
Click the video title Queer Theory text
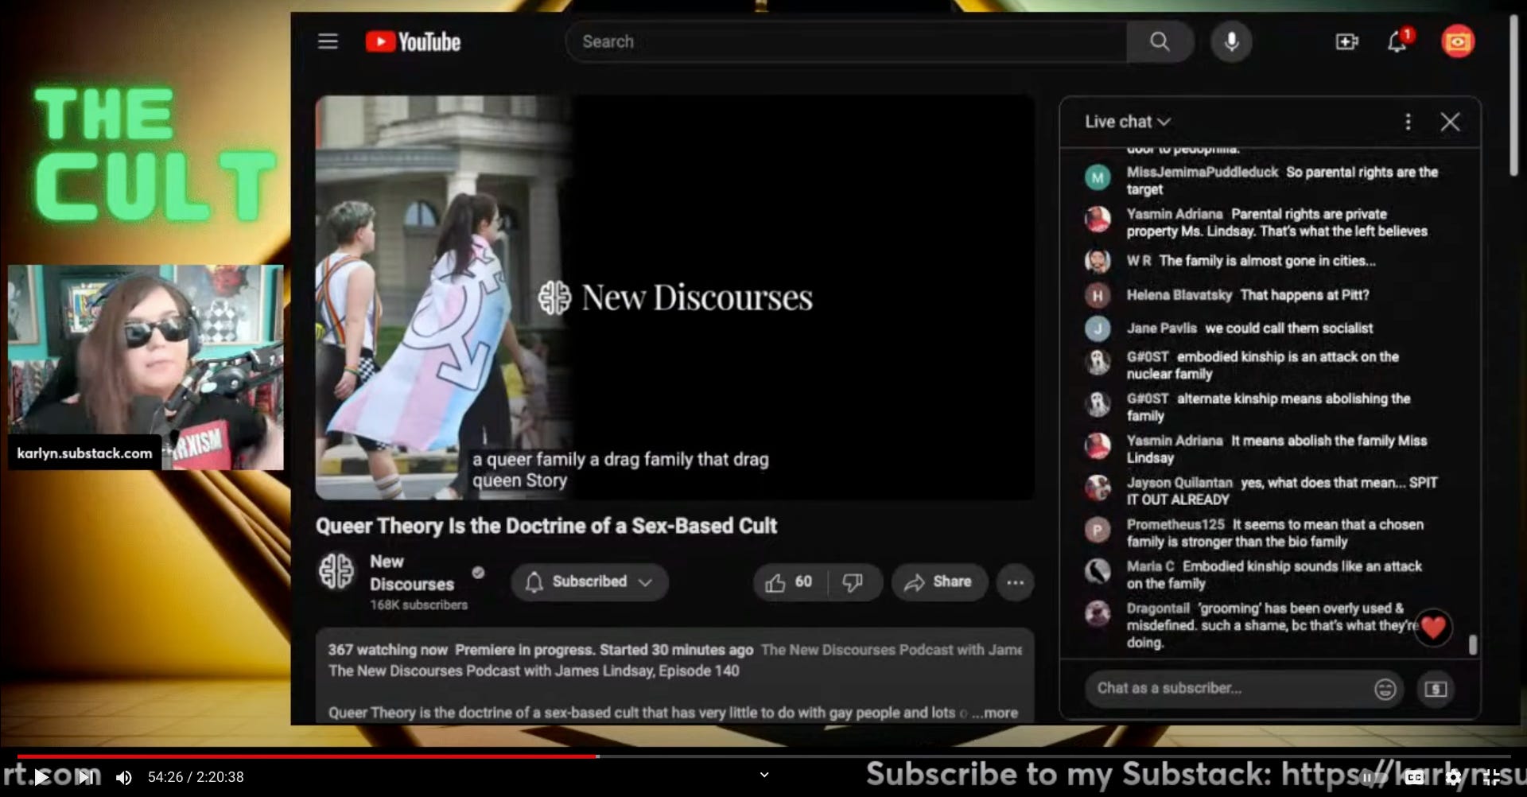tap(546, 526)
